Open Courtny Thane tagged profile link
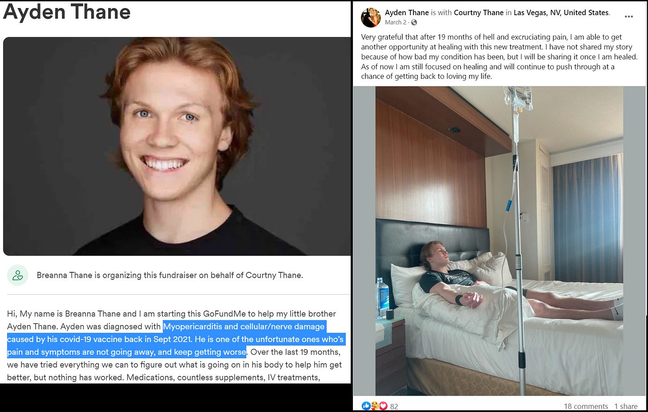 tap(478, 12)
